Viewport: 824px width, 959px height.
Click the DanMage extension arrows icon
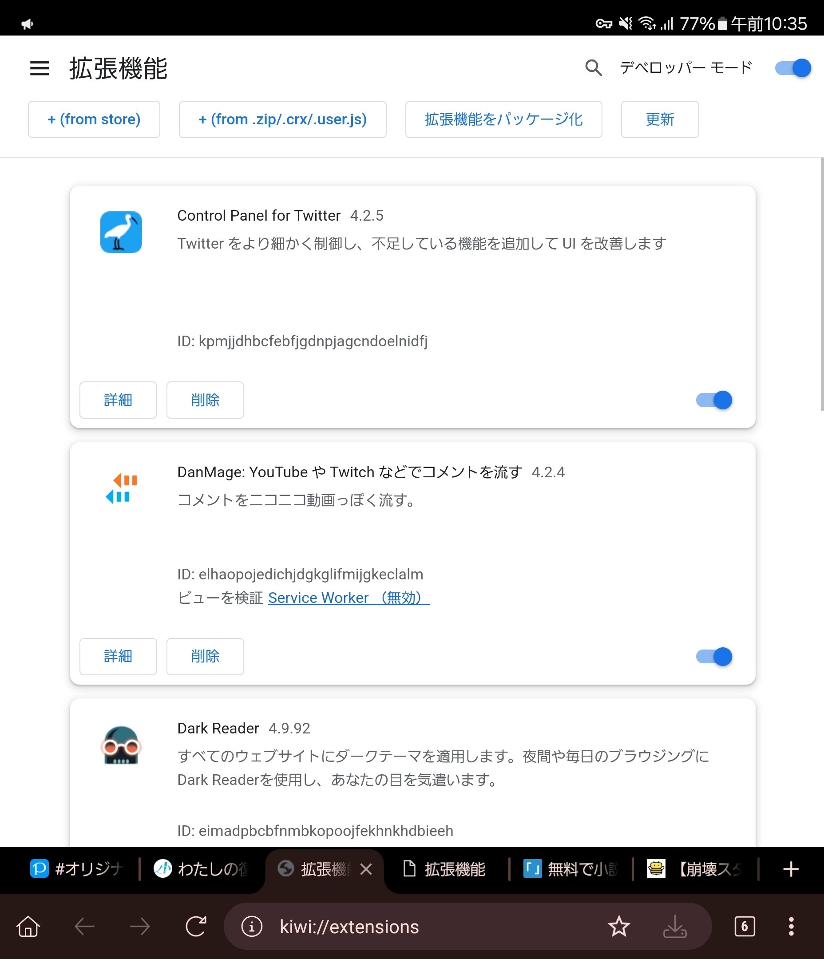tap(121, 489)
